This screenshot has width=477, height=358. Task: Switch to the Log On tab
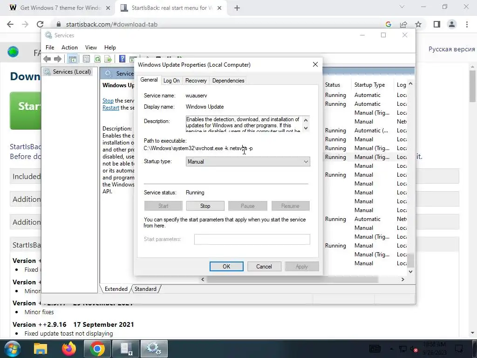click(x=171, y=81)
